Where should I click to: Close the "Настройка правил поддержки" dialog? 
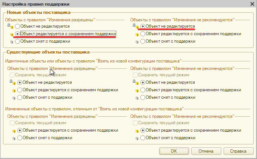click(252, 3)
